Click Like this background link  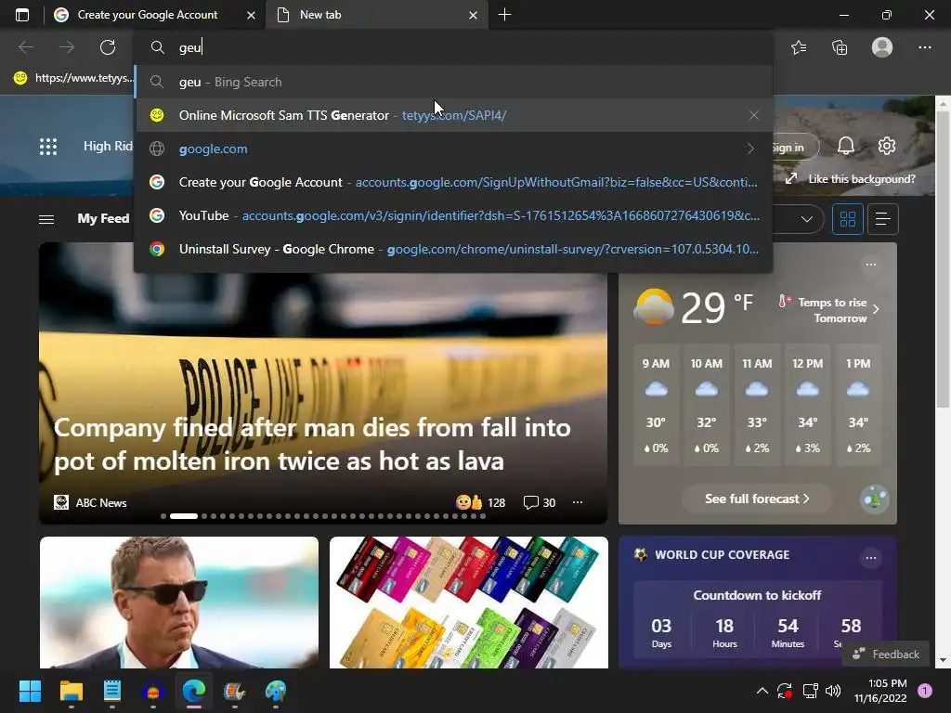tap(851, 179)
